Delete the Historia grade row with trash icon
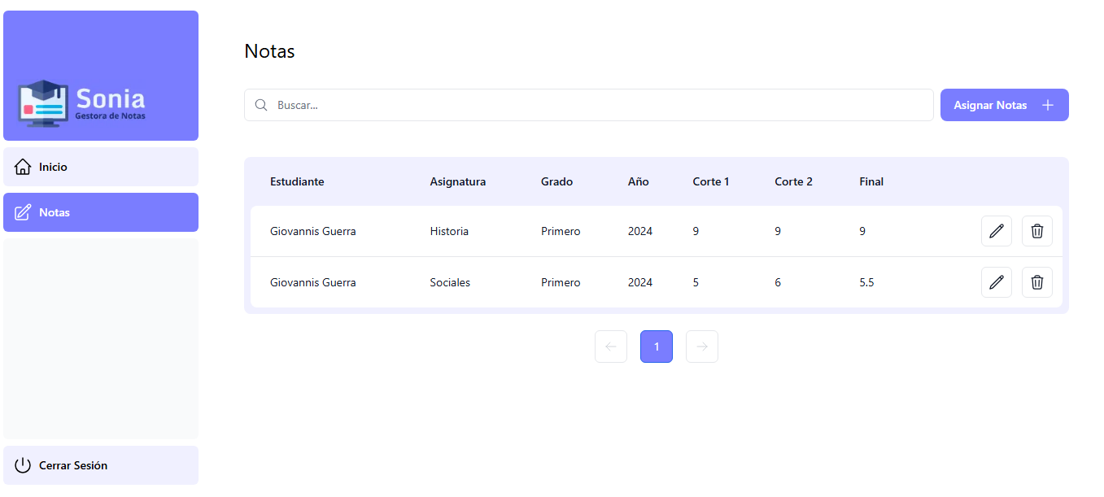The width and height of the screenshot is (1104, 497). [1036, 231]
